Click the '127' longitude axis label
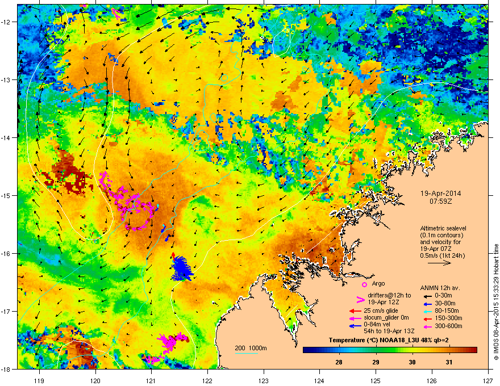 point(488,380)
